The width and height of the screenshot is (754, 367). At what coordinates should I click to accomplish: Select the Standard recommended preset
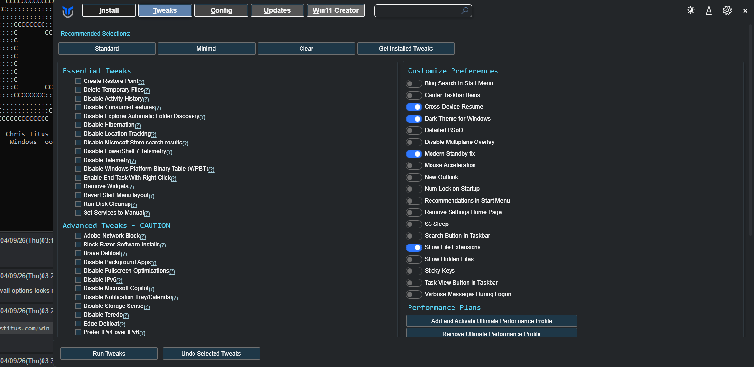(x=107, y=49)
